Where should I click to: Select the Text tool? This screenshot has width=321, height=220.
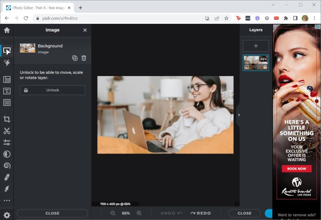click(x=7, y=91)
